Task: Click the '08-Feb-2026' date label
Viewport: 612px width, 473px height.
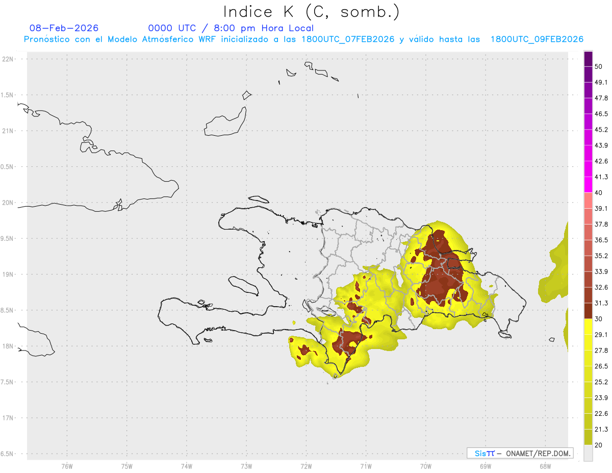Action: [x=64, y=28]
